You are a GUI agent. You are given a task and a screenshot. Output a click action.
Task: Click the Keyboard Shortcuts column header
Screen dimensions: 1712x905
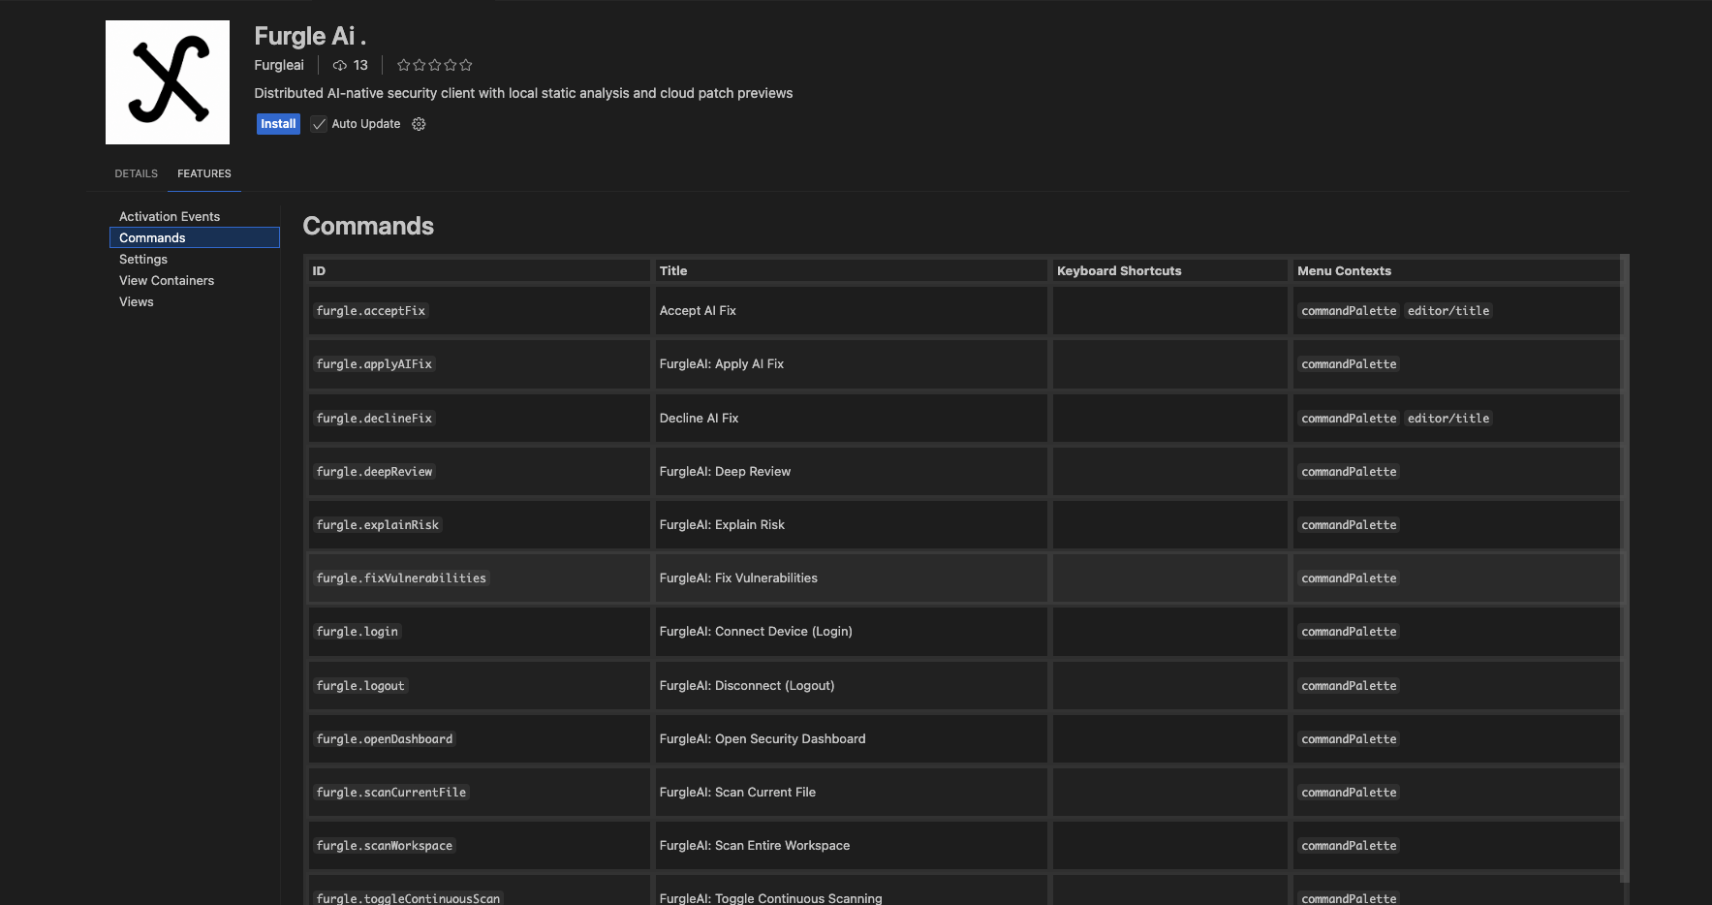[1119, 271]
